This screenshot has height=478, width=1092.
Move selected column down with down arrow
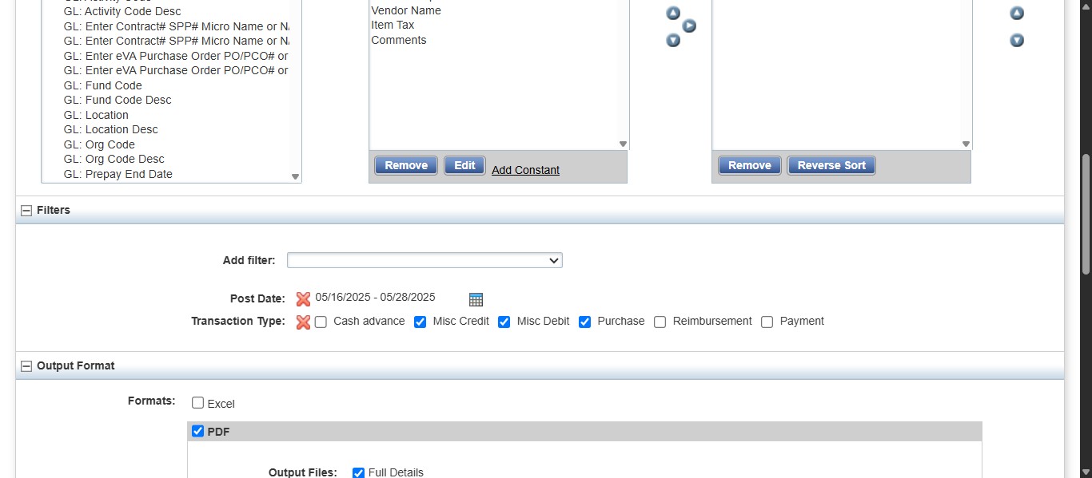point(673,40)
